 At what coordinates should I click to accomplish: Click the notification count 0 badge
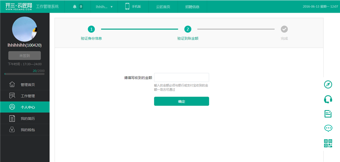(x=81, y=7)
